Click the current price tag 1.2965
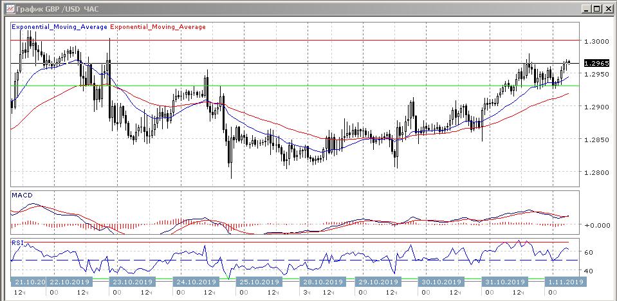 click(x=596, y=63)
